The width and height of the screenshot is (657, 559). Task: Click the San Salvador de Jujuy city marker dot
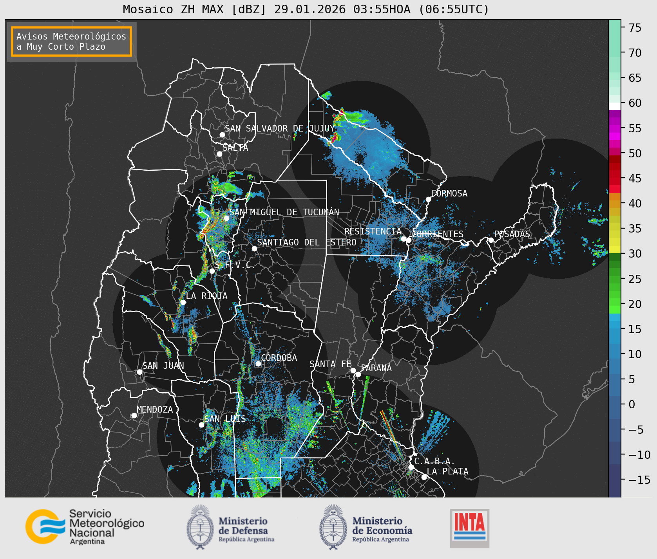coord(222,135)
